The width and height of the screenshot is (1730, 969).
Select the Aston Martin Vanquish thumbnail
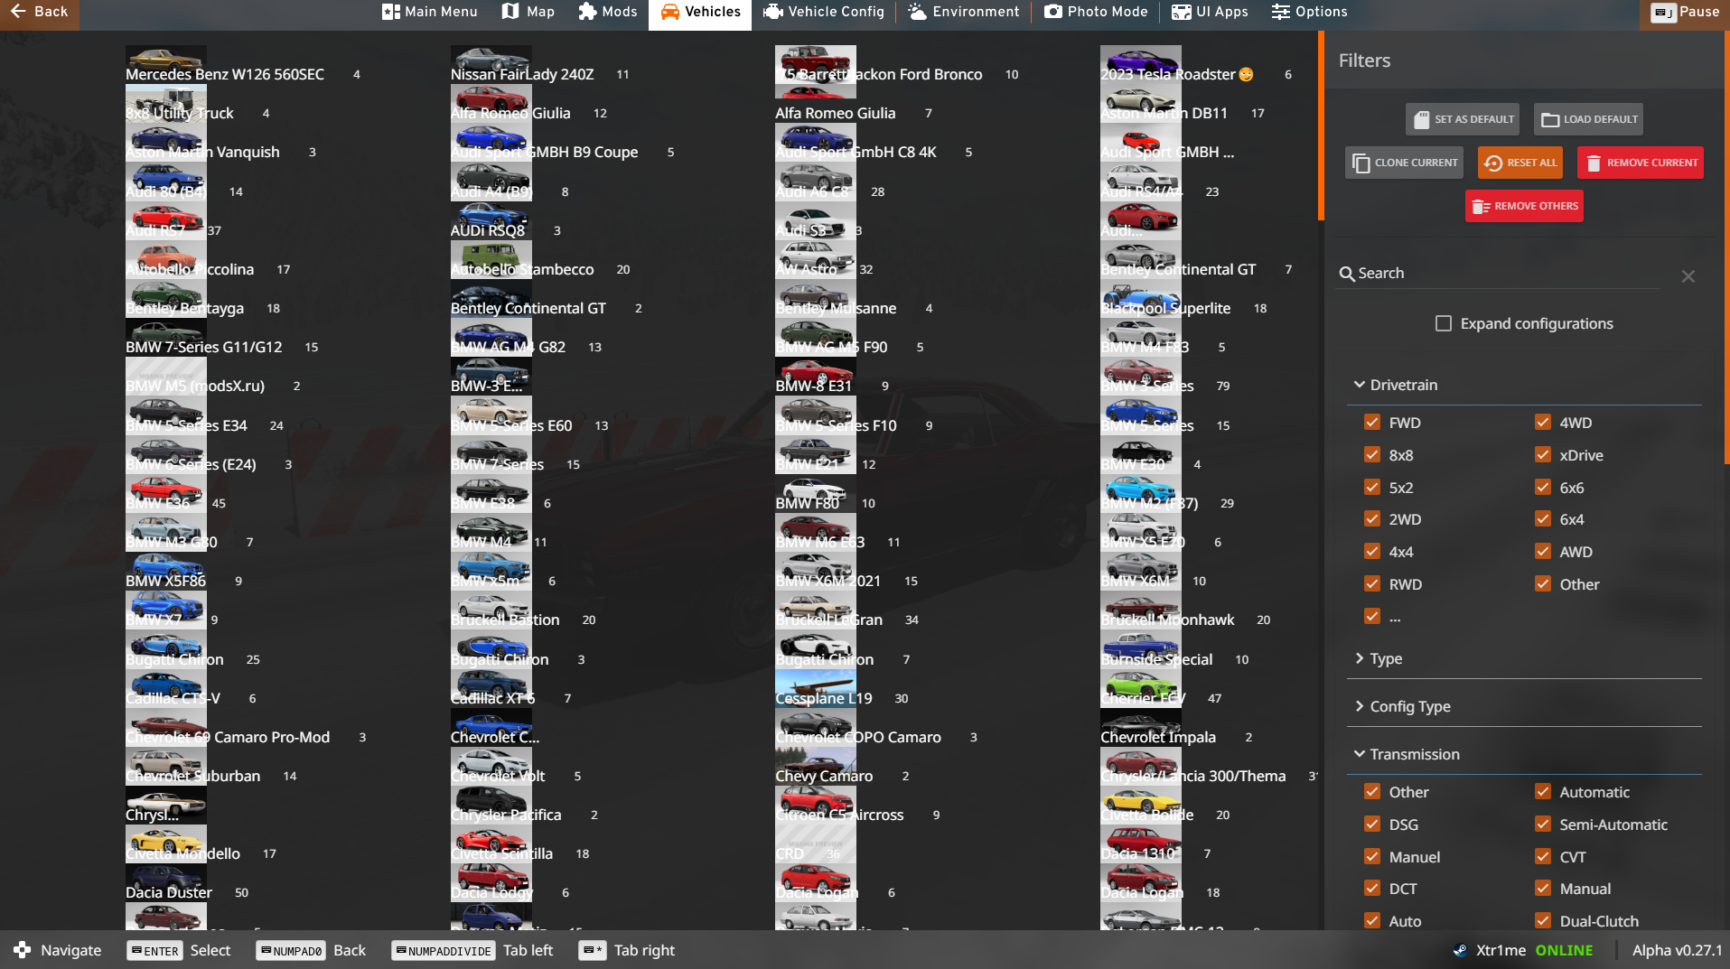pyautogui.click(x=166, y=142)
